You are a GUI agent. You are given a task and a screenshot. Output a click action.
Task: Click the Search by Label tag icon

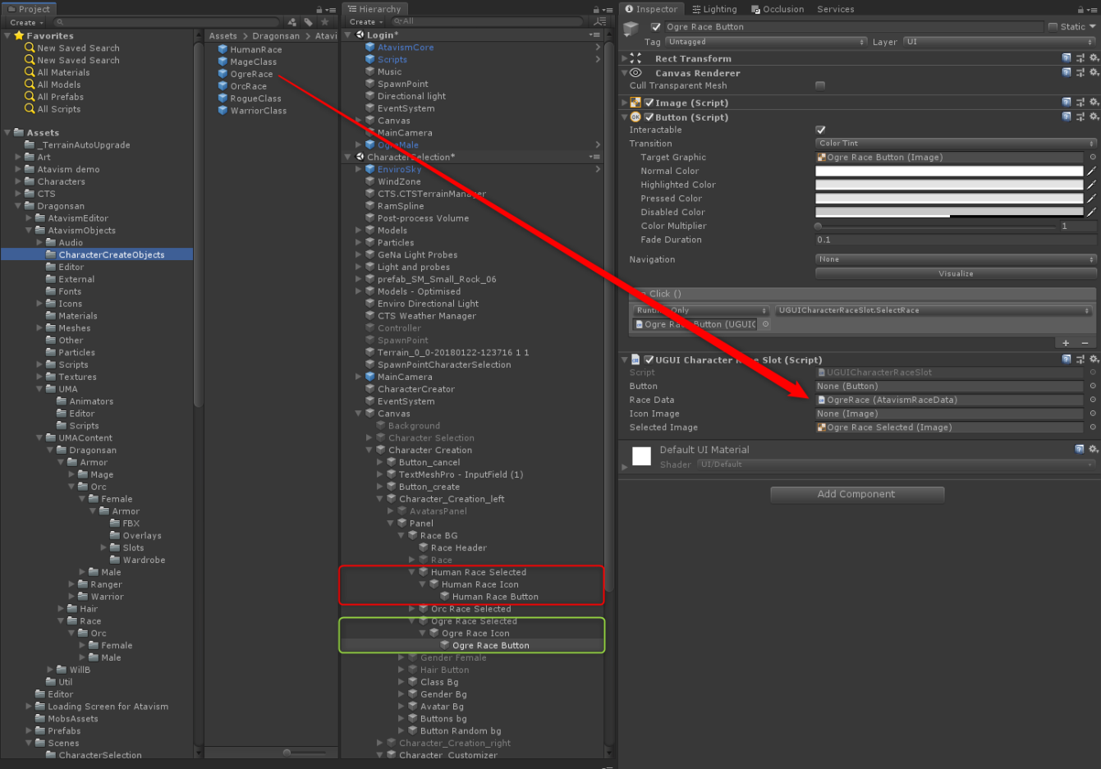pyautogui.click(x=309, y=22)
